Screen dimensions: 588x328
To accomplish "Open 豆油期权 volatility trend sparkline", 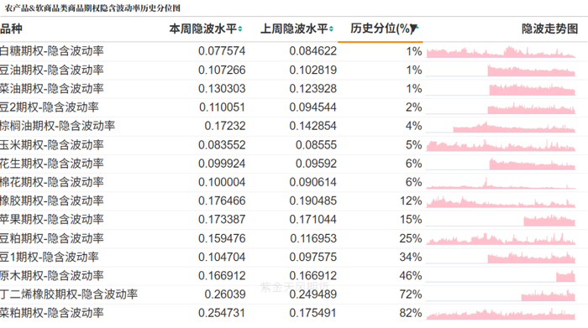I will 501,70.
